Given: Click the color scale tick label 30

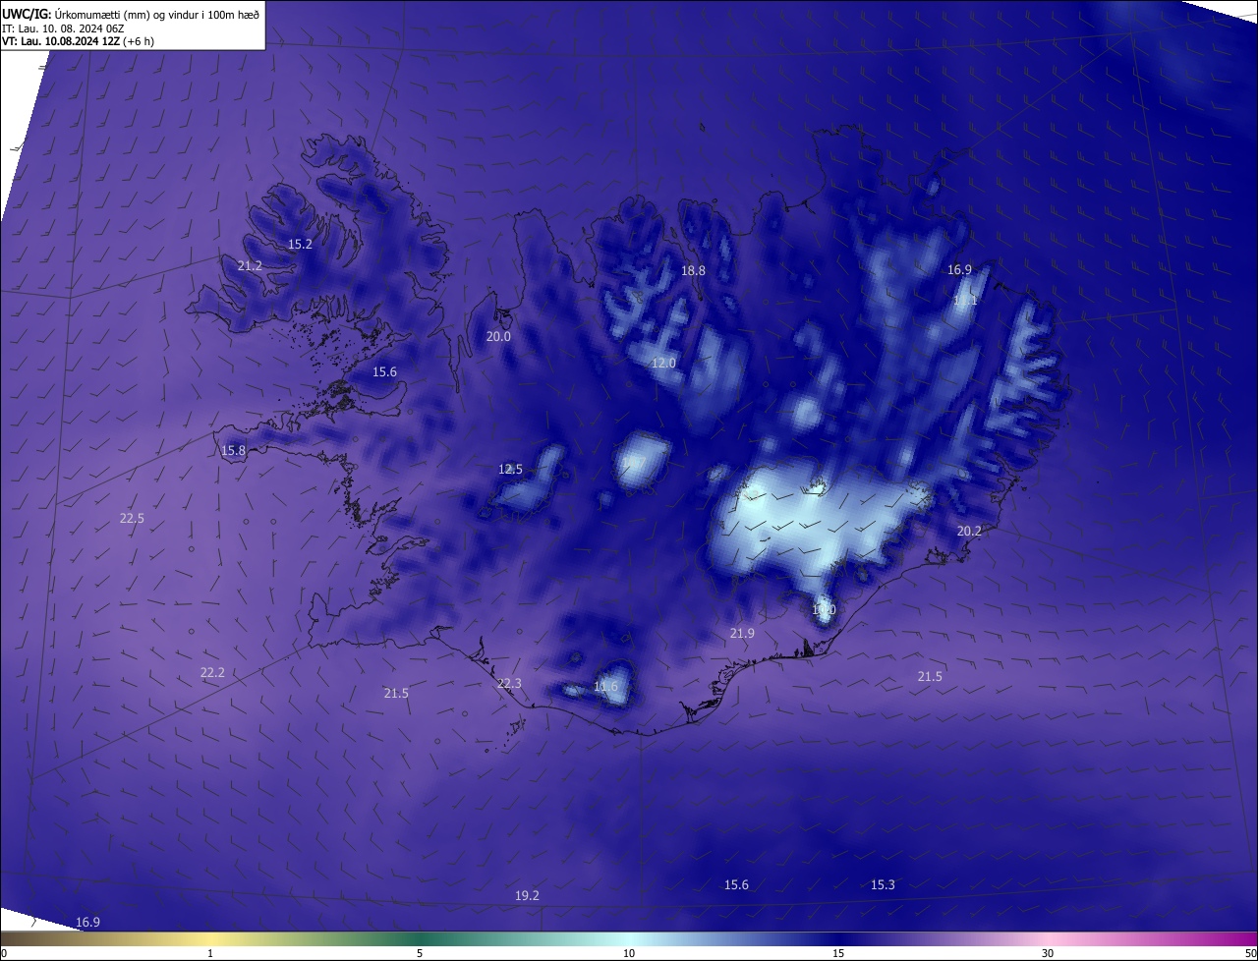Looking at the screenshot, I should [1048, 953].
